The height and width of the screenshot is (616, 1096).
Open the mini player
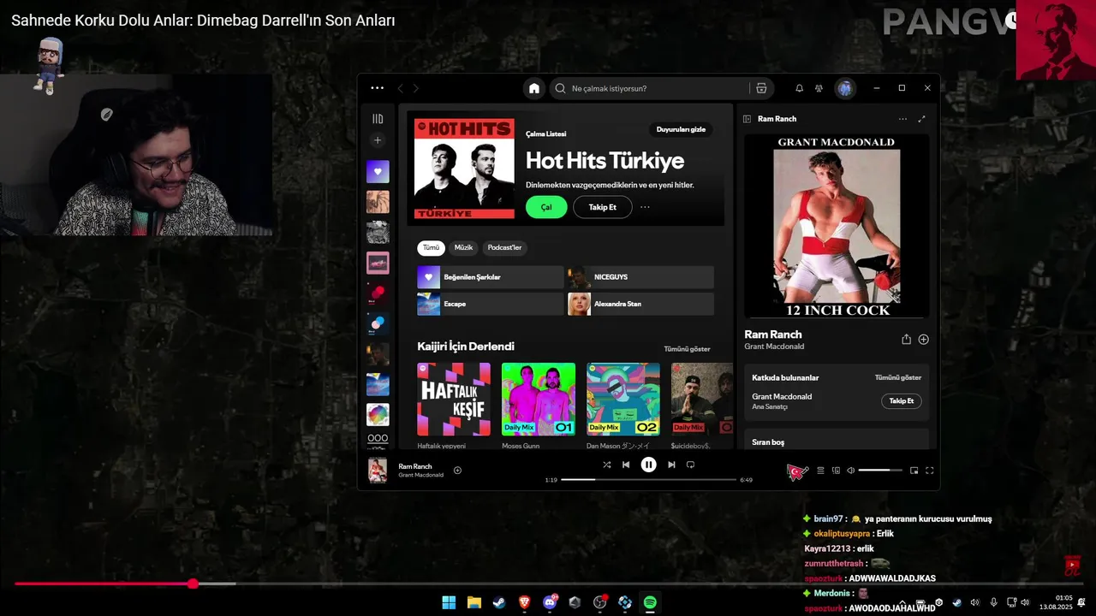[914, 470]
